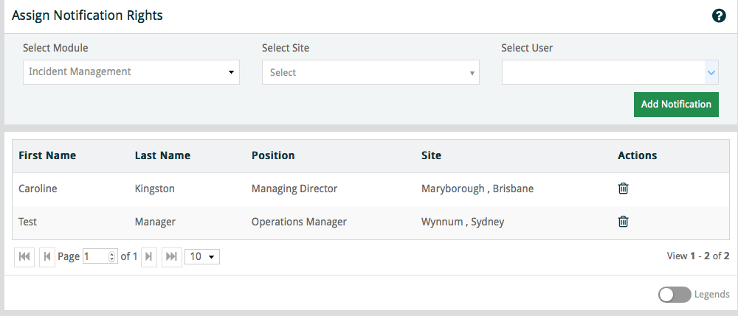This screenshot has width=738, height=316.
Task: Go to the next page
Action: [149, 256]
